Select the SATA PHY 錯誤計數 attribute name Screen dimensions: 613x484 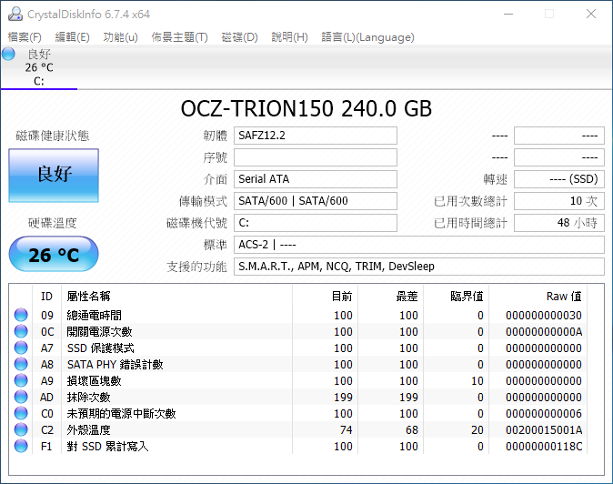[115, 365]
